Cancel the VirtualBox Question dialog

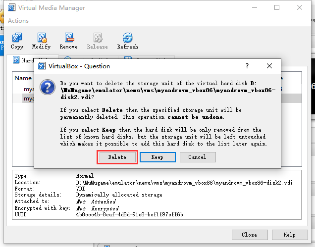[198, 157]
